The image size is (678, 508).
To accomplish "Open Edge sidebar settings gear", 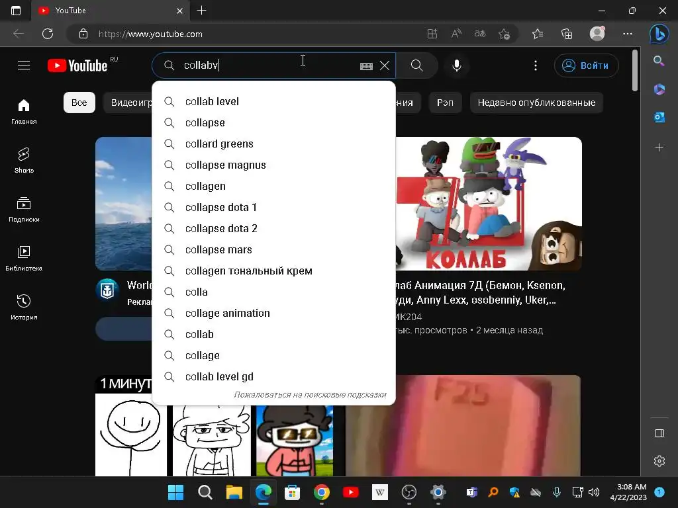I will tap(659, 461).
